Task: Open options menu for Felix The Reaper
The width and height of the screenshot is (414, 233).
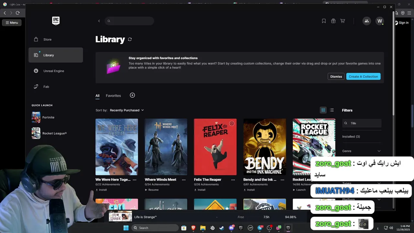Action: coord(233,180)
